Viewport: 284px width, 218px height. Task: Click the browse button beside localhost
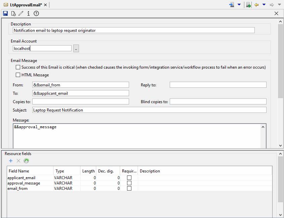(x=76, y=49)
